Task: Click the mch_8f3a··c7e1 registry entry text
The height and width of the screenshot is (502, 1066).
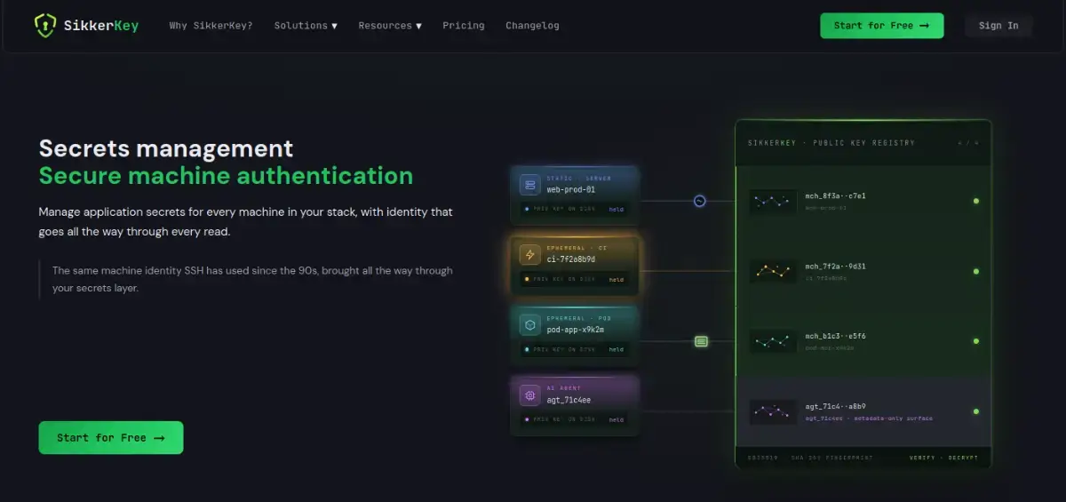Action: [x=835, y=195]
